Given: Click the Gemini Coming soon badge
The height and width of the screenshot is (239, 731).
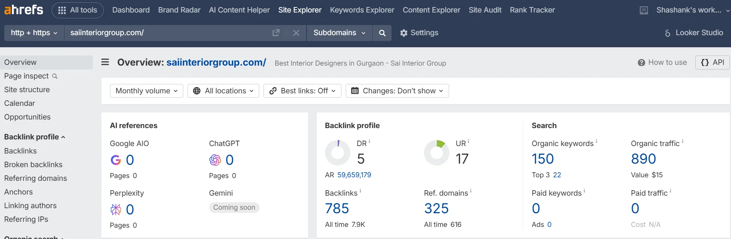Looking at the screenshot, I should [234, 208].
